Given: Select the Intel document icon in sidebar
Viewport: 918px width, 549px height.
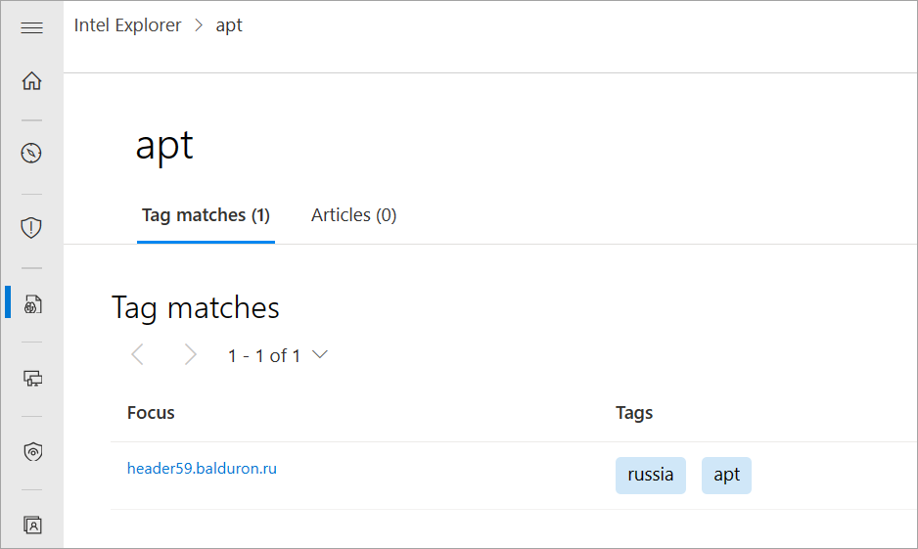Looking at the screenshot, I should [x=33, y=304].
